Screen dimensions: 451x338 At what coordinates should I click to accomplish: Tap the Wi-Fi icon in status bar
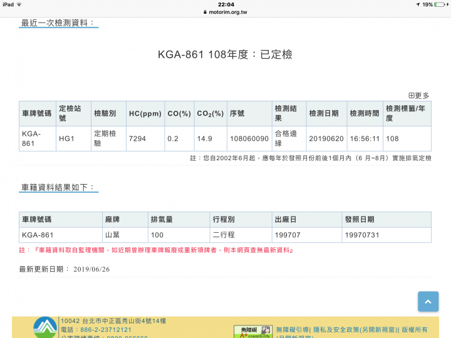(19, 4)
